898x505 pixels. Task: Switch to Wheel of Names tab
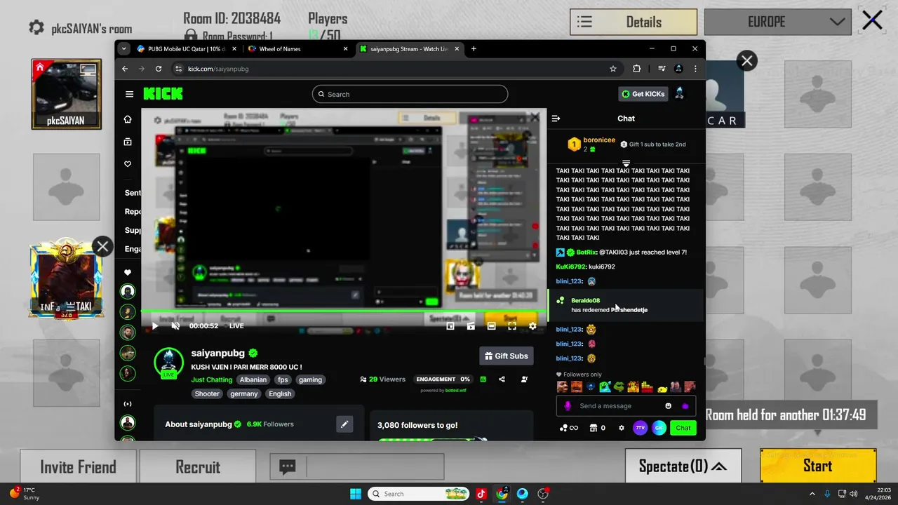(298, 49)
